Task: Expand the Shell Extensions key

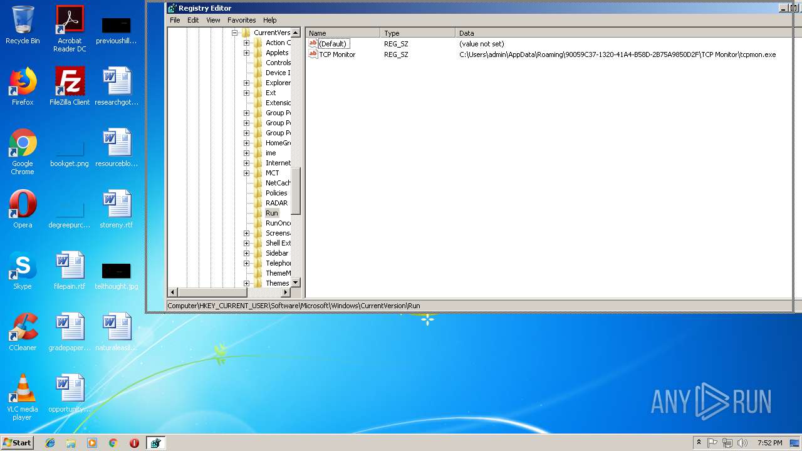Action: [x=246, y=243]
